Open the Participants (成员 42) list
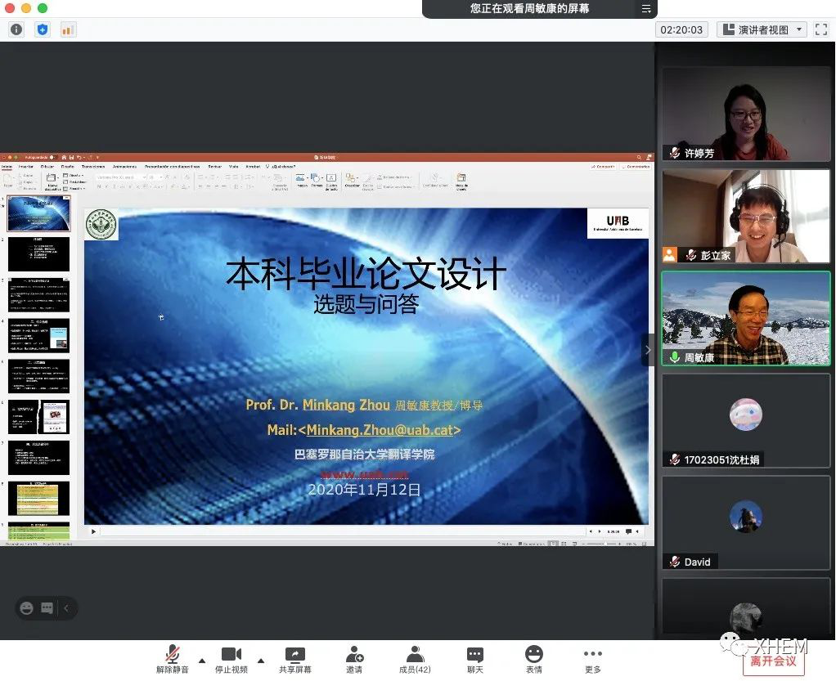 415,660
